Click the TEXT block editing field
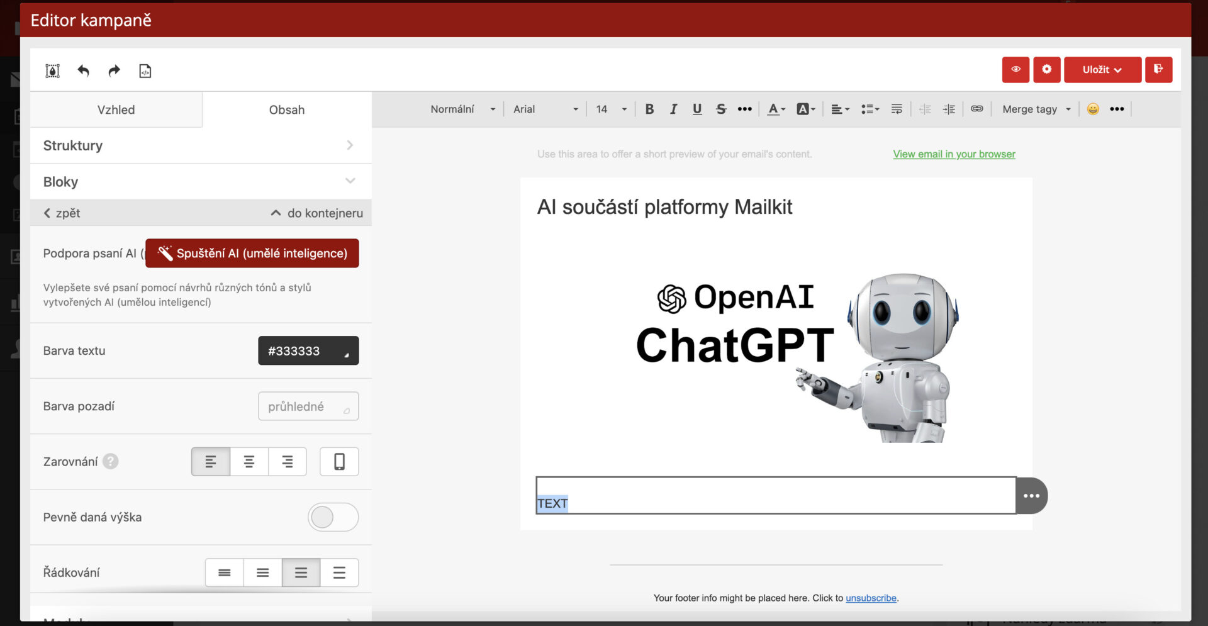Screen dimensions: 1208x626 click(776, 496)
